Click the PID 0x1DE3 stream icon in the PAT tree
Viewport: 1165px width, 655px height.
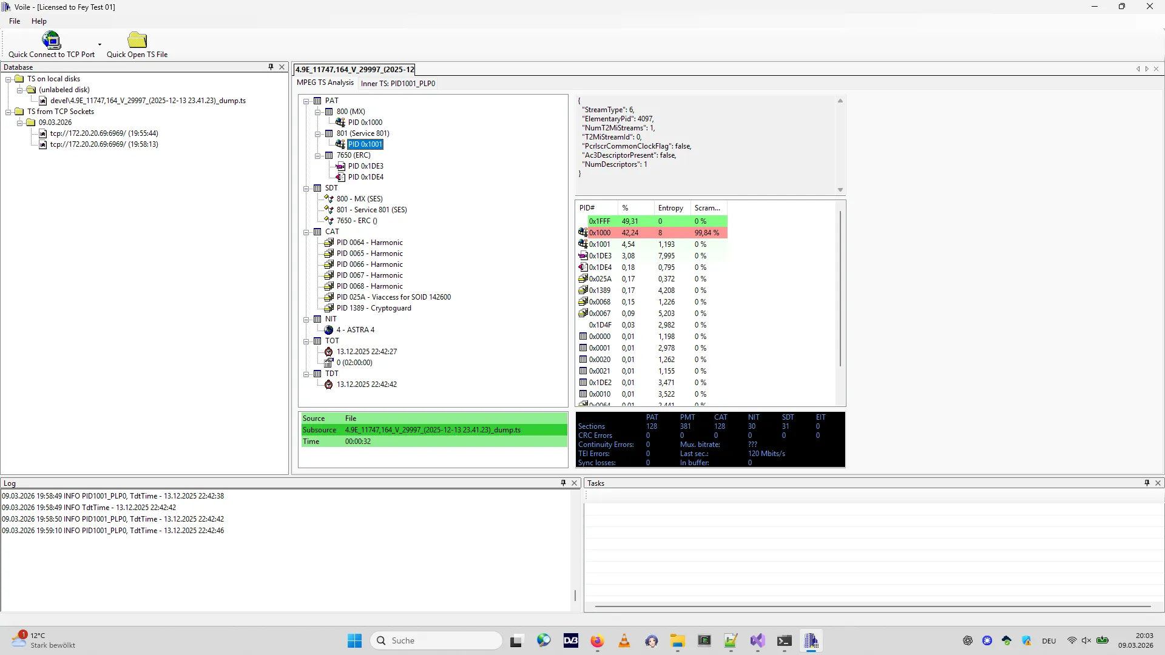340,166
